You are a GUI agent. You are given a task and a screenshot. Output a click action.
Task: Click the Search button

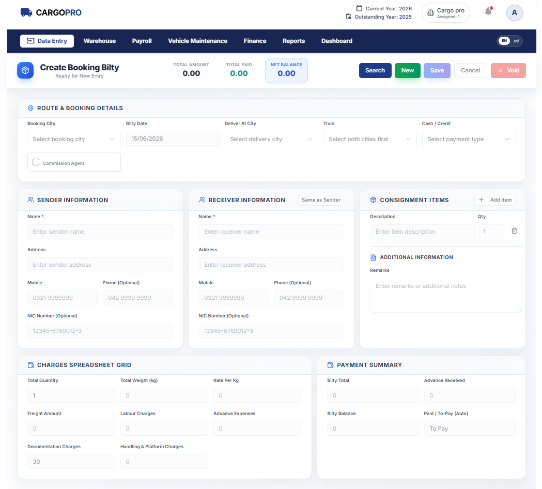375,70
